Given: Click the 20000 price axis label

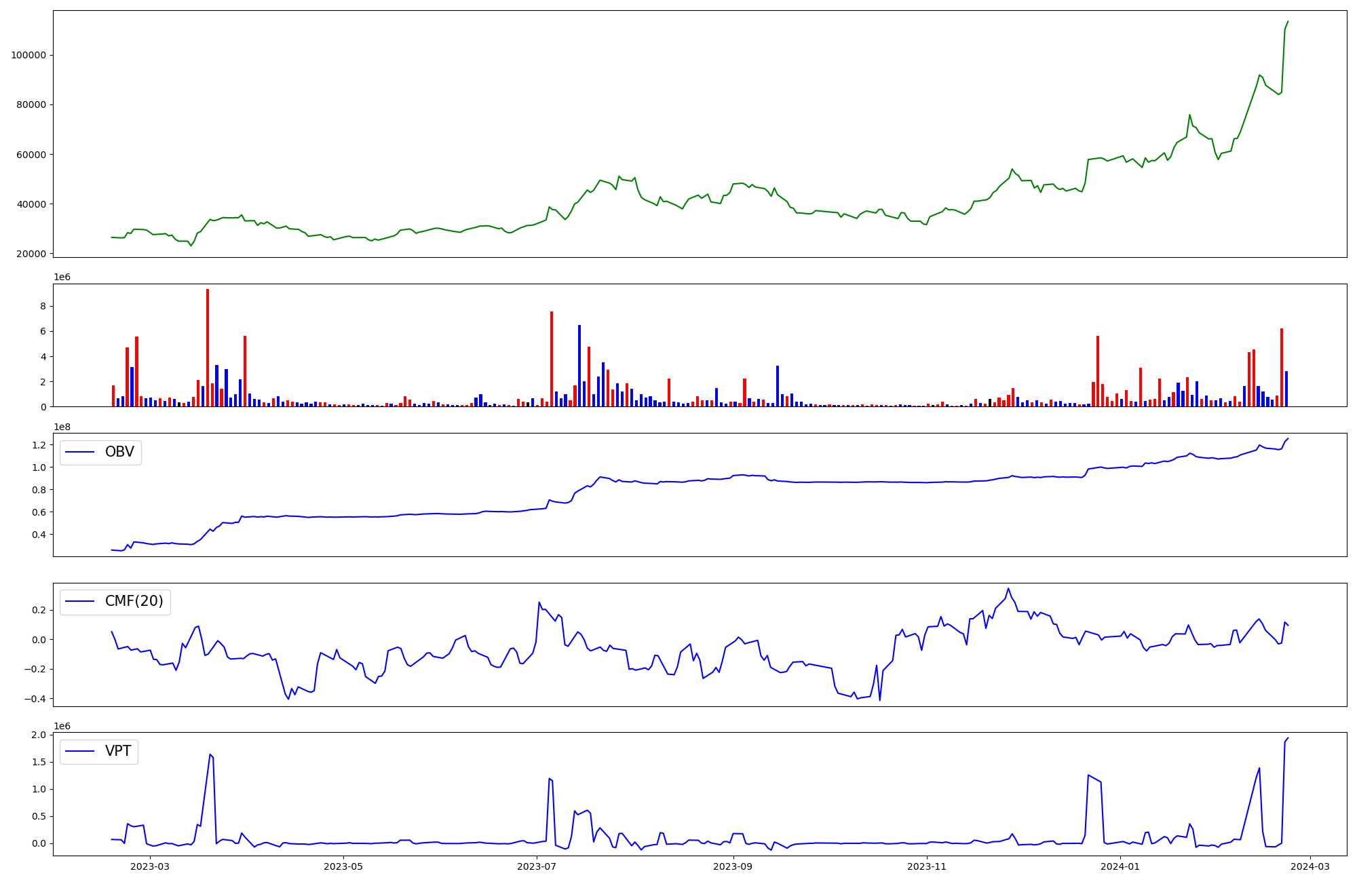Looking at the screenshot, I should [x=31, y=254].
